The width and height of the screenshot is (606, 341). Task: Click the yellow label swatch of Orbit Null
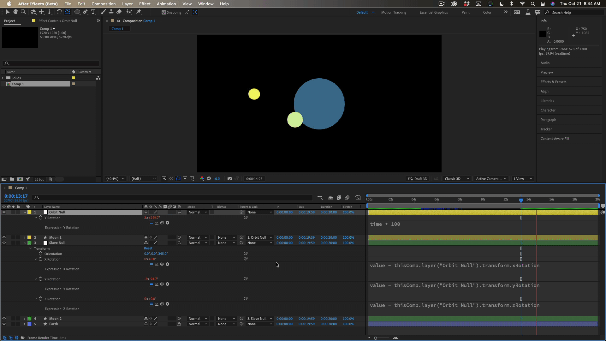(29, 212)
